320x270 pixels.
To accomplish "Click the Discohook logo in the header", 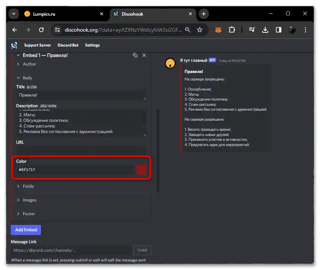I will (14, 45).
